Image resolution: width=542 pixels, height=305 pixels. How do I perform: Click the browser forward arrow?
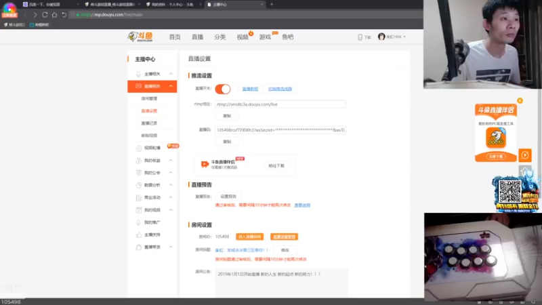pos(35,15)
